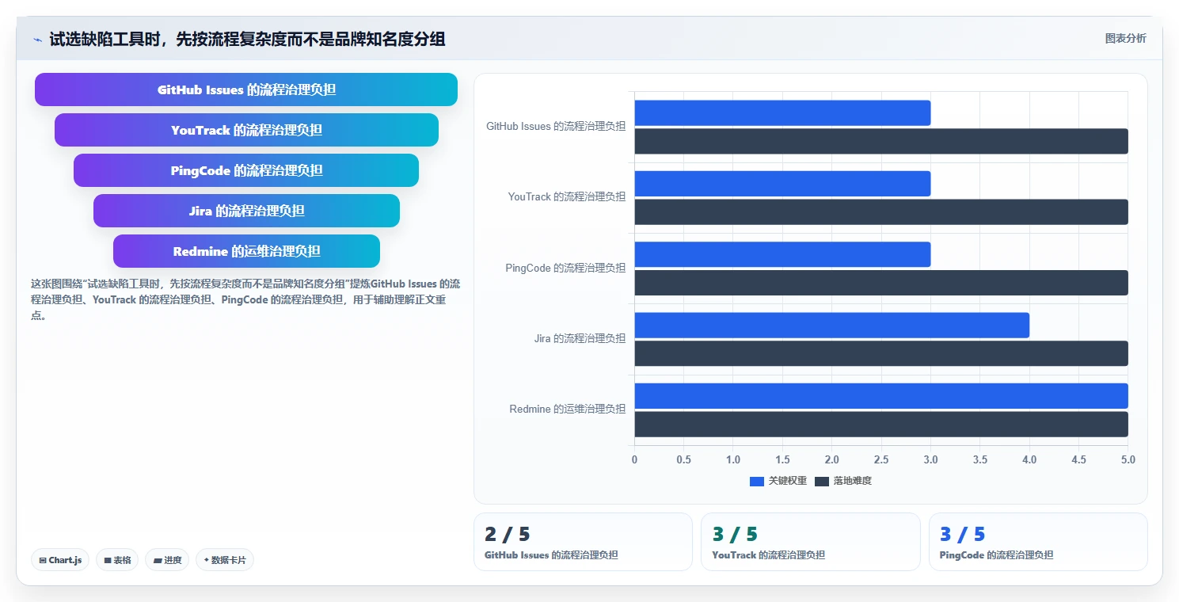Click the Chart.js tag chip
This screenshot has height=602, width=1179.
(61, 560)
